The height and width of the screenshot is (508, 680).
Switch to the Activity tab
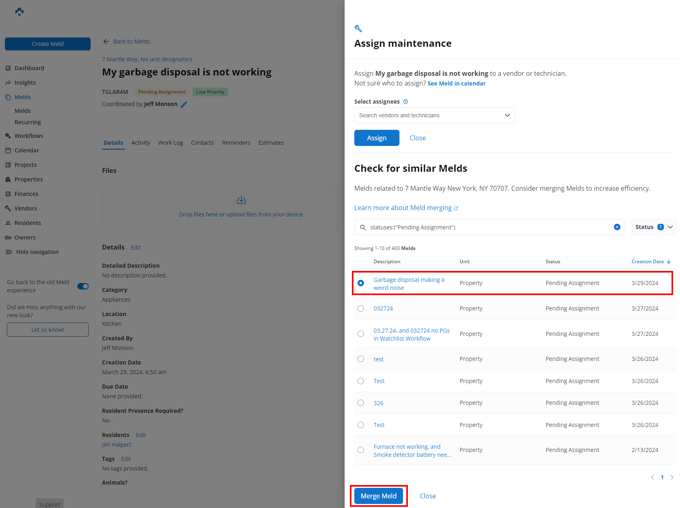(140, 142)
